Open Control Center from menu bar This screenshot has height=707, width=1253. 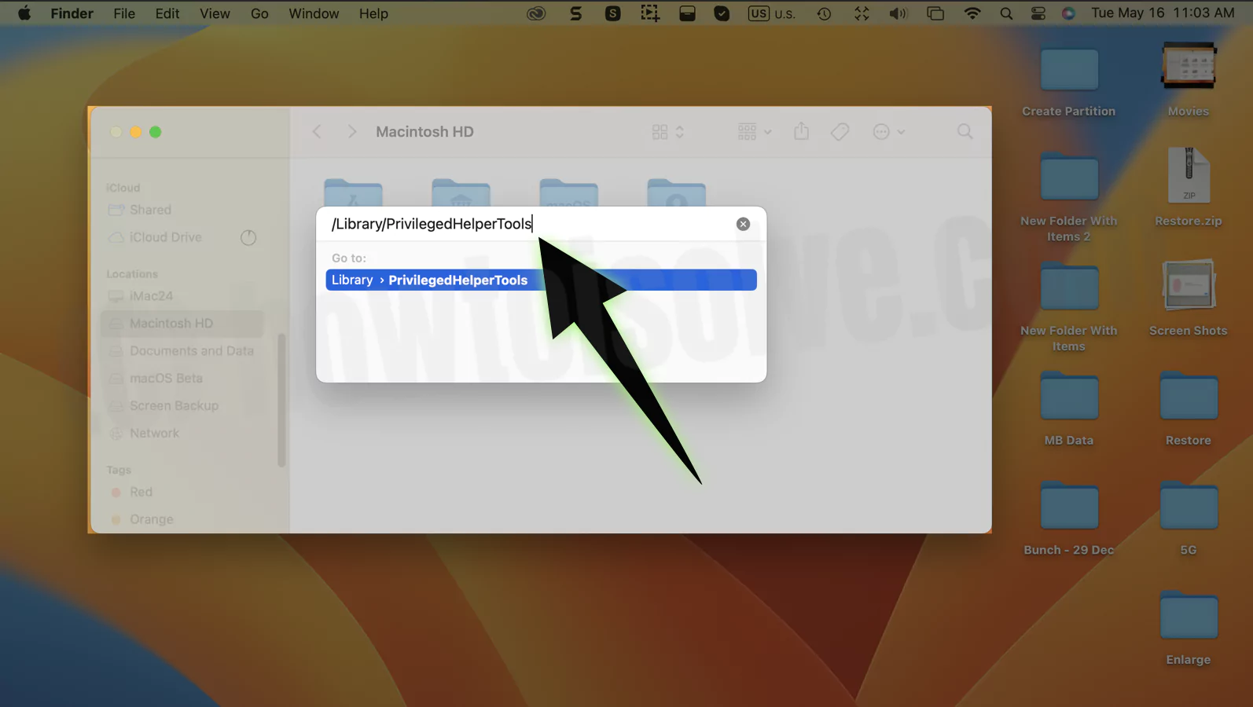point(1038,13)
